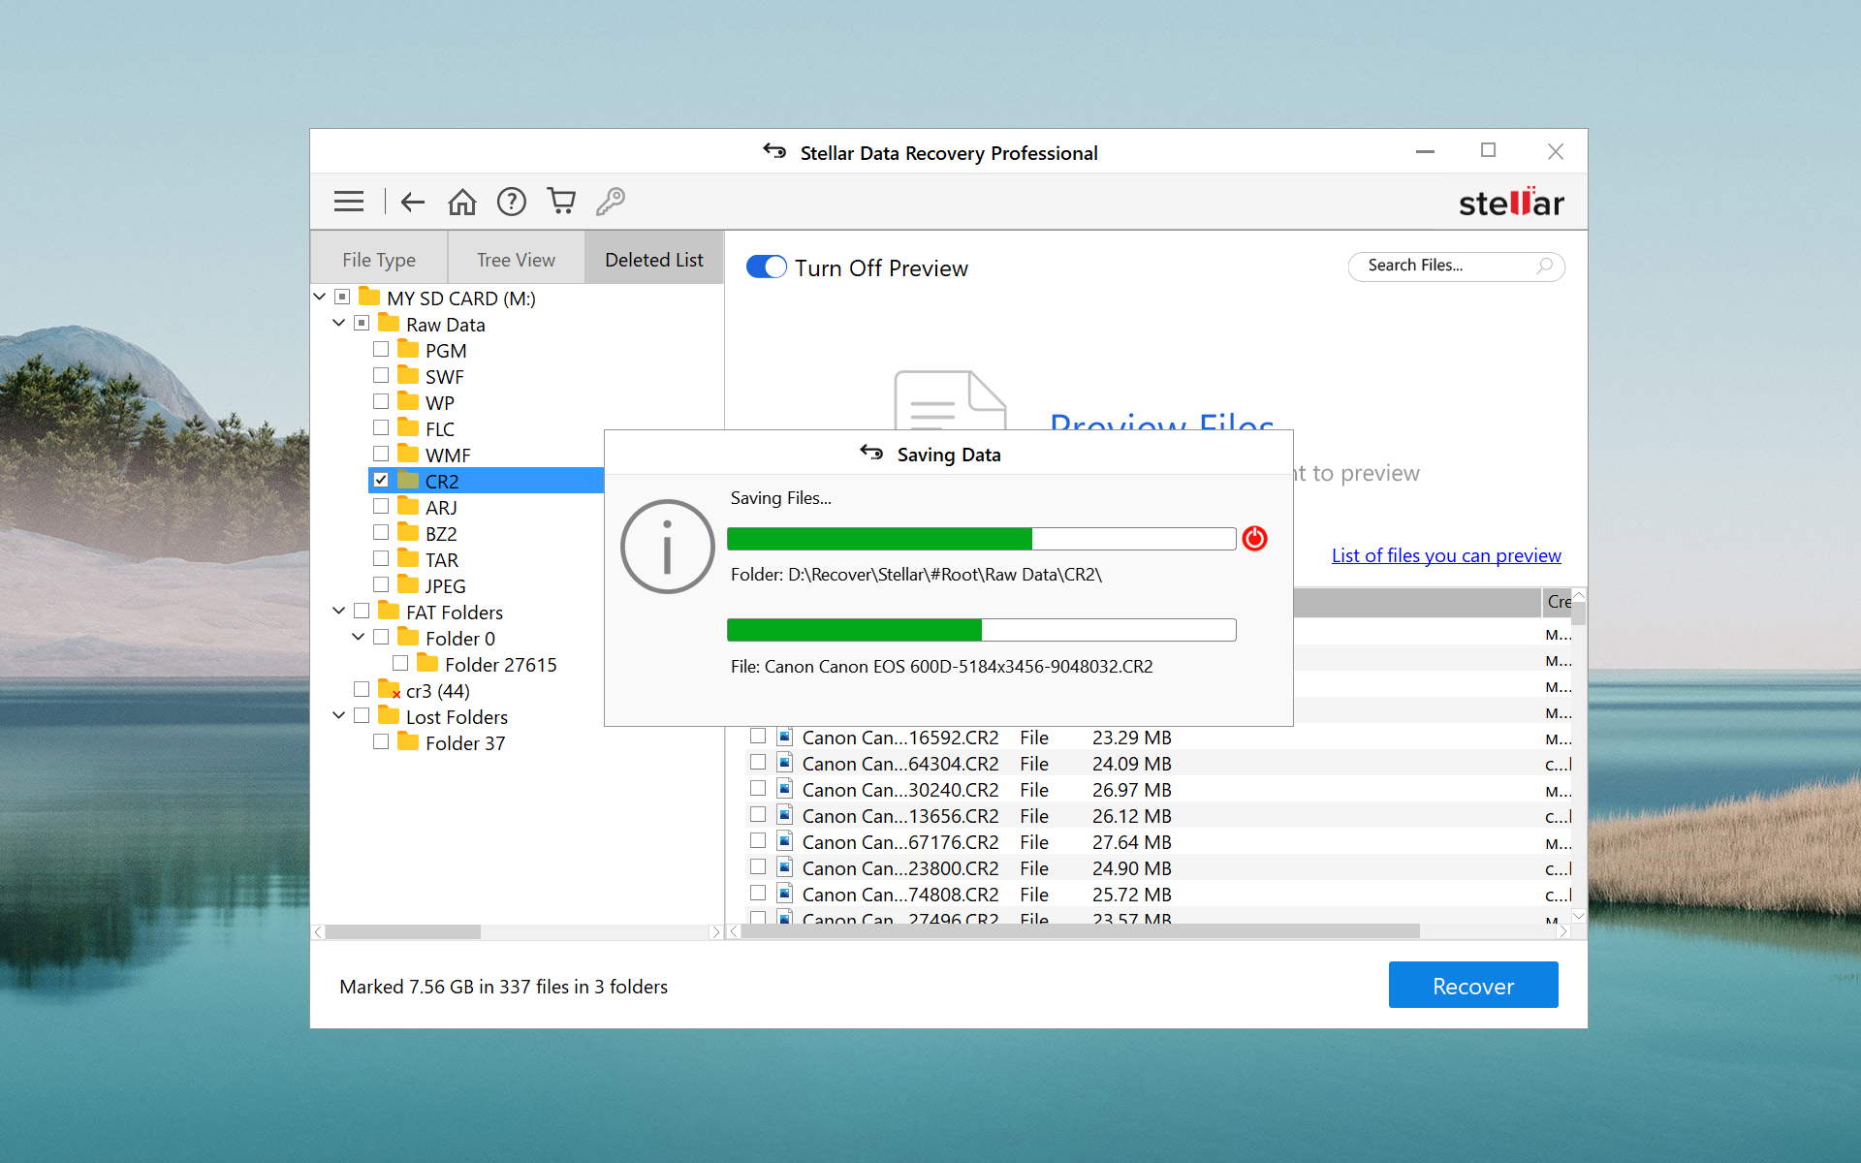Check the FAT Folders checkbox
This screenshot has width=1861, height=1163.
pyautogui.click(x=362, y=611)
